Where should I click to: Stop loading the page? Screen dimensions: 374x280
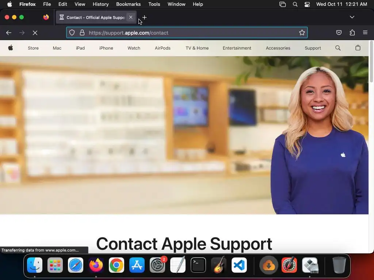point(35,32)
